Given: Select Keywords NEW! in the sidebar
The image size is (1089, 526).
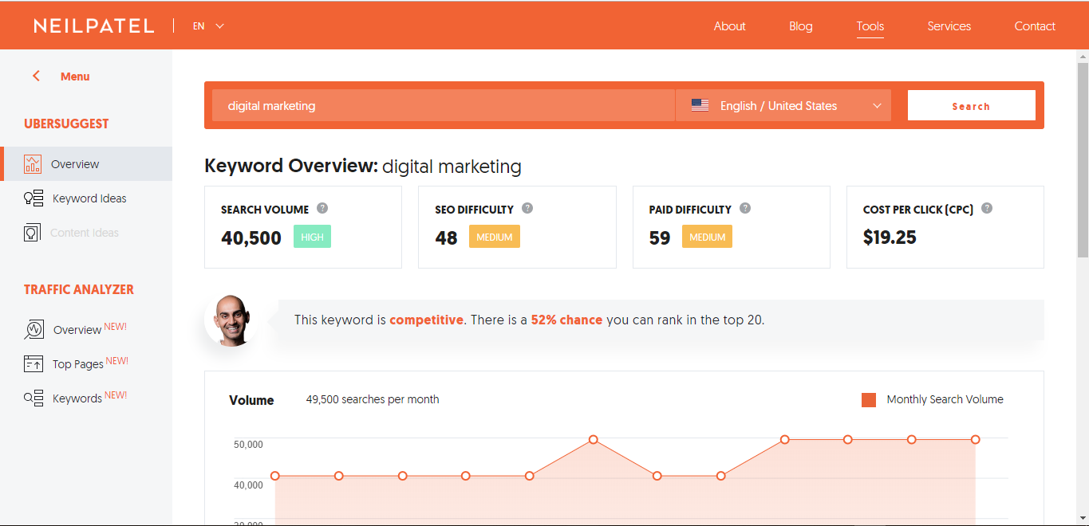Looking at the screenshot, I should pyautogui.click(x=90, y=398).
